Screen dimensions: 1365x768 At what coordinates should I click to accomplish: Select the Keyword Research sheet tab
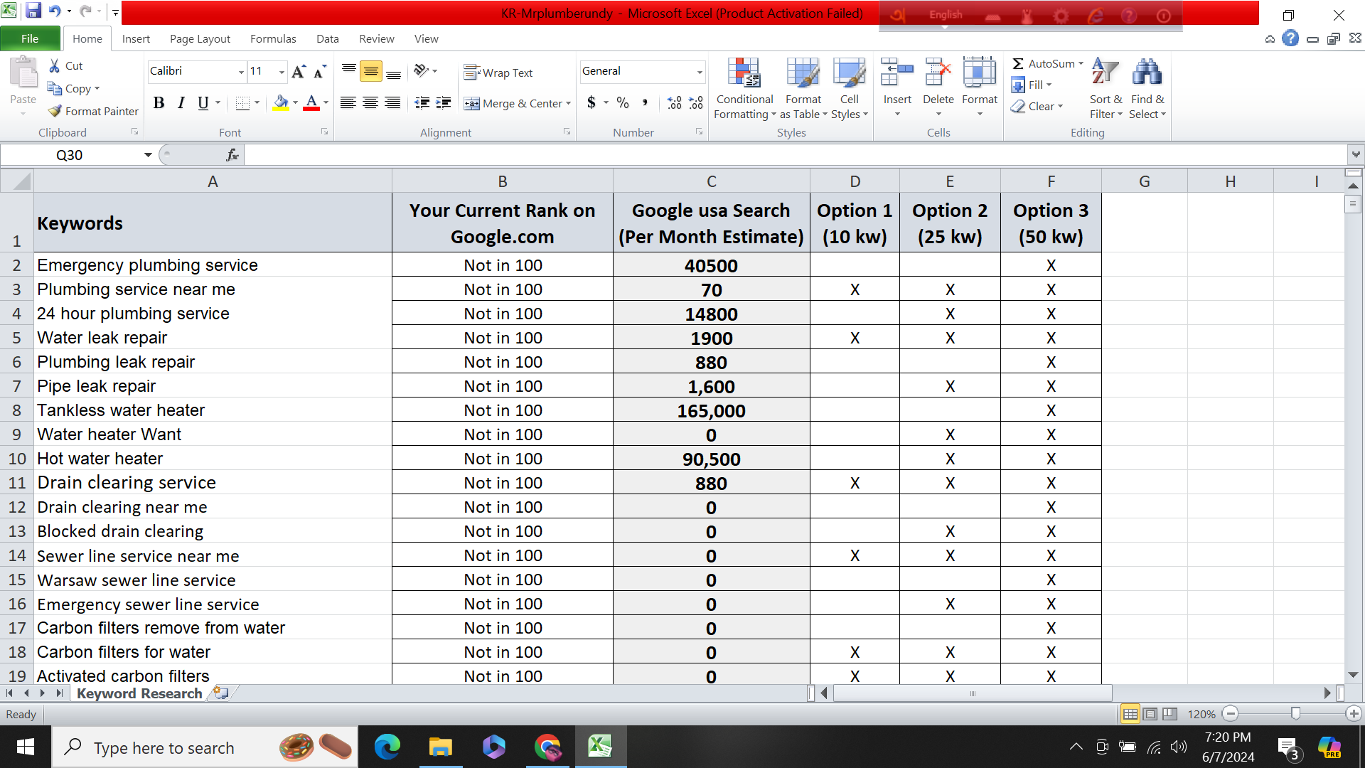[x=139, y=693]
